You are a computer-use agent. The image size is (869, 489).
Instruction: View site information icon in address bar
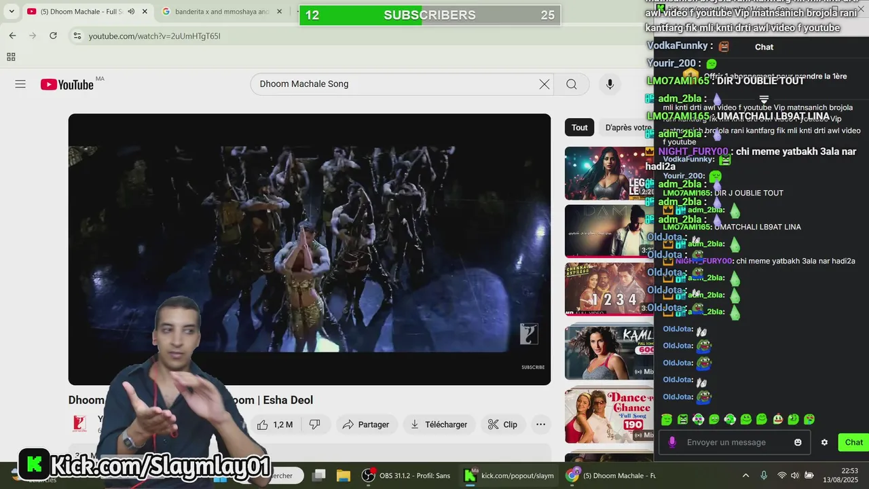coord(77,36)
